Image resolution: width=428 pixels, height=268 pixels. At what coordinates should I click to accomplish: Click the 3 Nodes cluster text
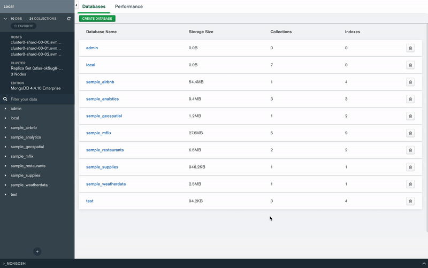(18, 74)
